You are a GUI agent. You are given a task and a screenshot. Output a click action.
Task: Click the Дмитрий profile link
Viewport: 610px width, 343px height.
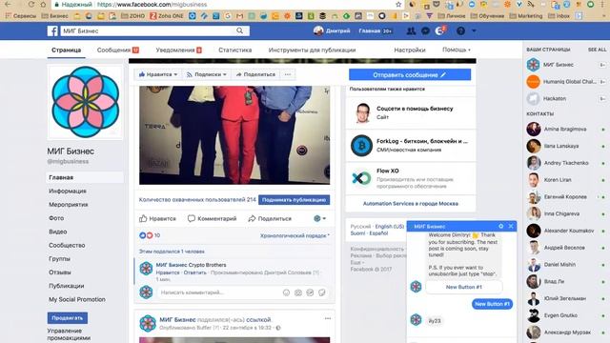[332, 30]
